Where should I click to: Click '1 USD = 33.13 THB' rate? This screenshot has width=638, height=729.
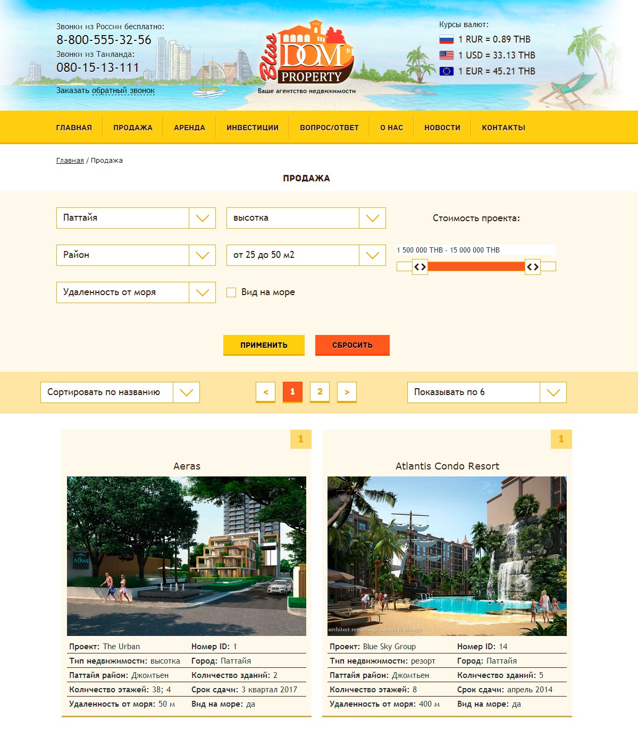(x=497, y=55)
